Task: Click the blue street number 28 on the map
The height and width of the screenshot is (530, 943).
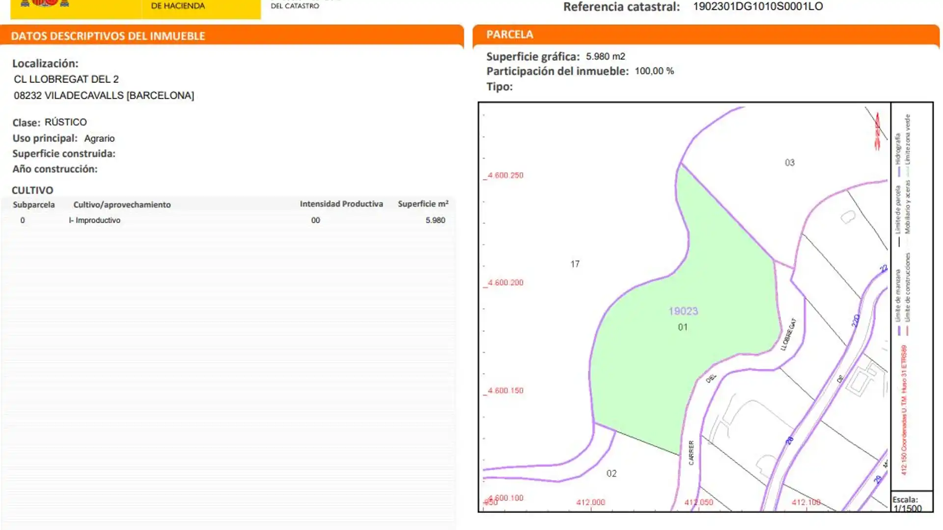Action: click(x=790, y=440)
